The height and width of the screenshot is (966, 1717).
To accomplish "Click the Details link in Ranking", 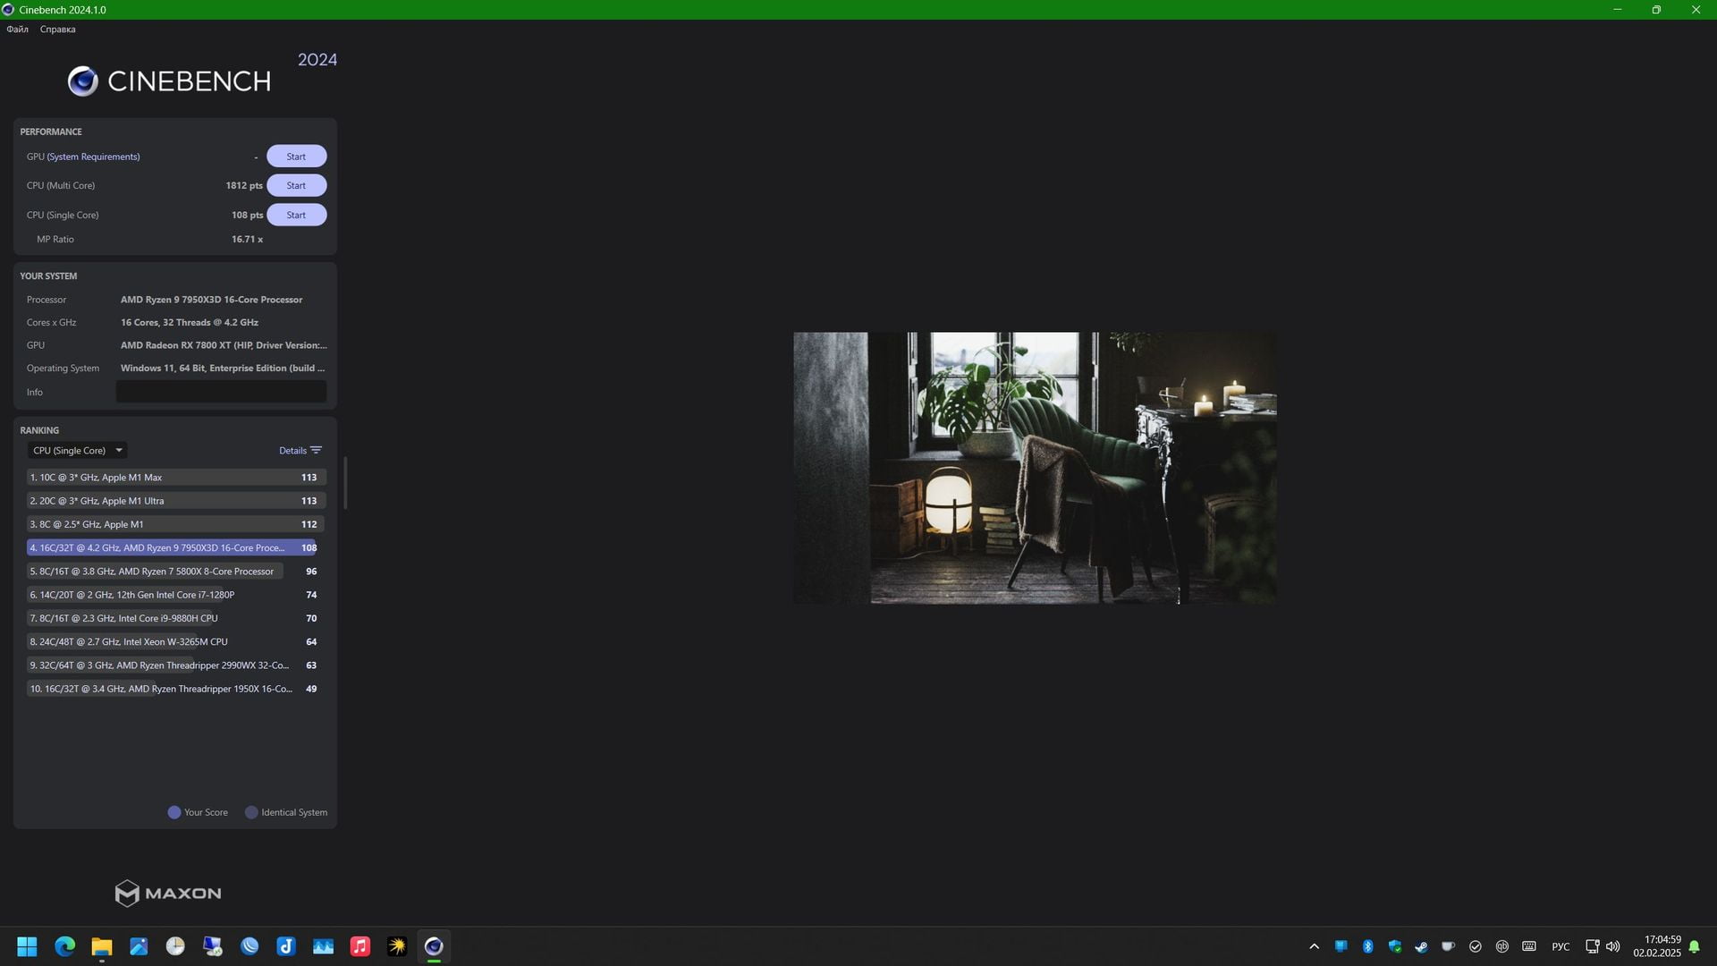I will [x=292, y=451].
